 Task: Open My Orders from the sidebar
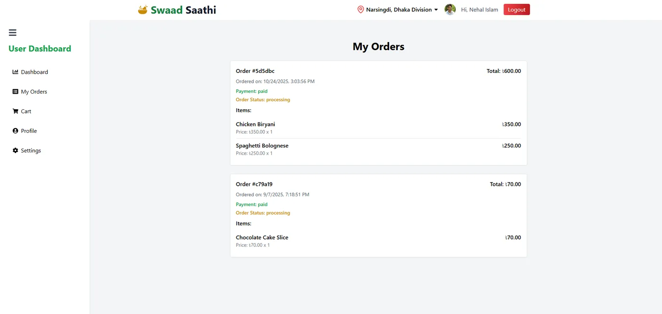point(34,92)
